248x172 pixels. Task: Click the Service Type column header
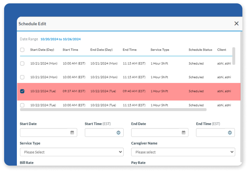tap(160, 50)
